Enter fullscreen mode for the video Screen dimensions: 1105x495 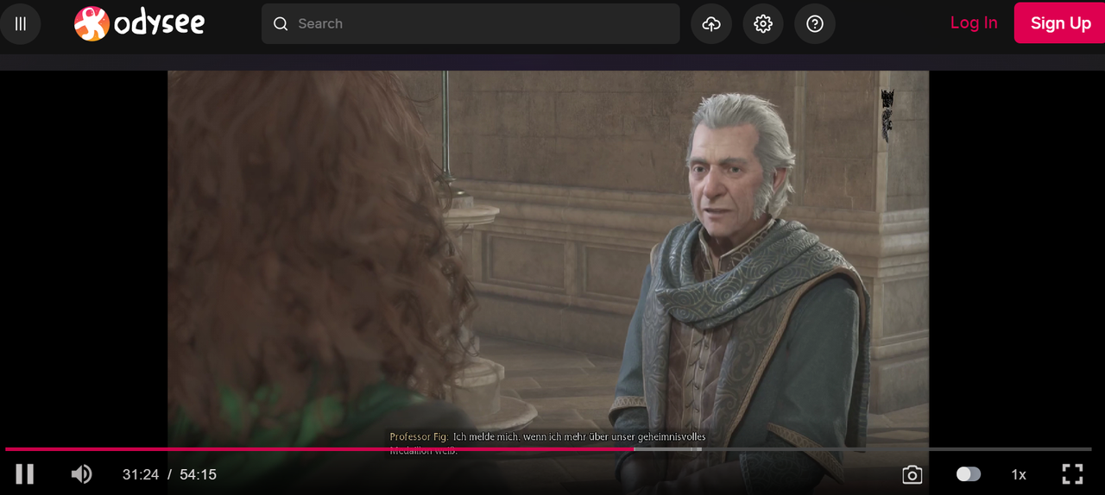click(x=1072, y=474)
